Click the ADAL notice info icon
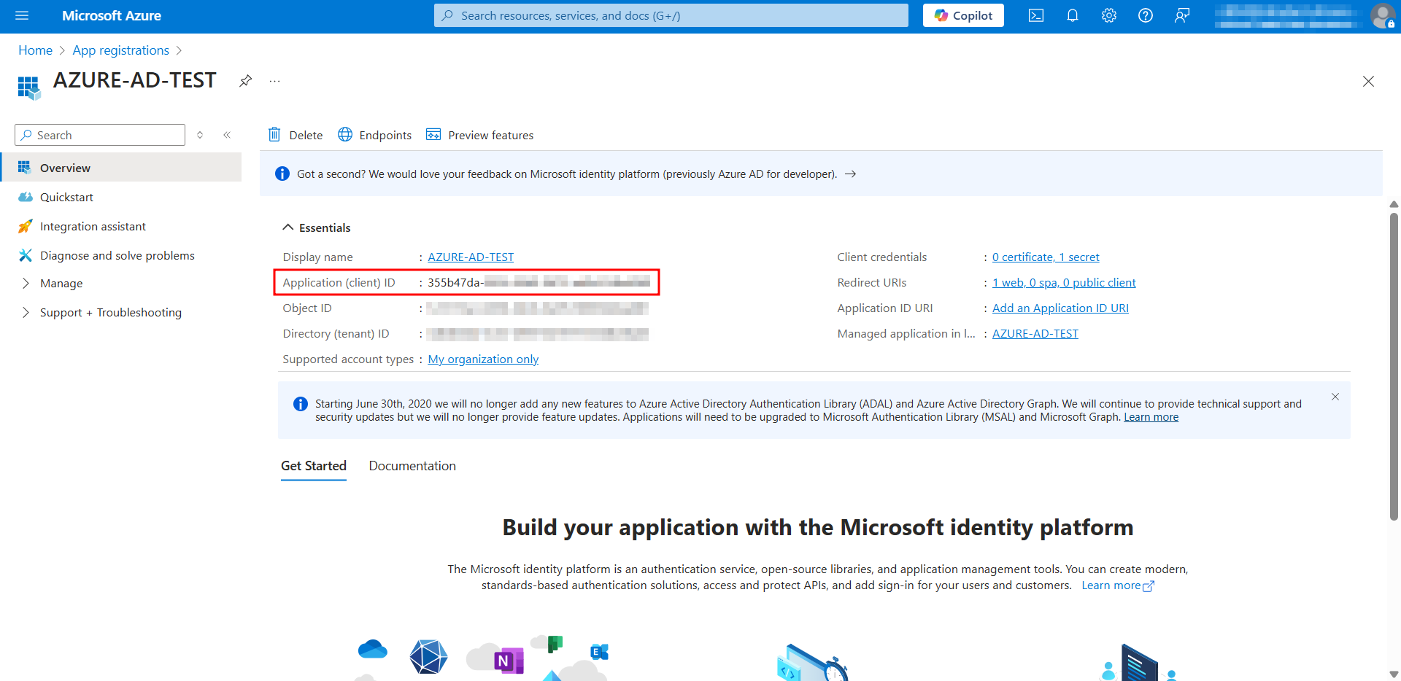This screenshot has width=1401, height=681. (x=300, y=404)
